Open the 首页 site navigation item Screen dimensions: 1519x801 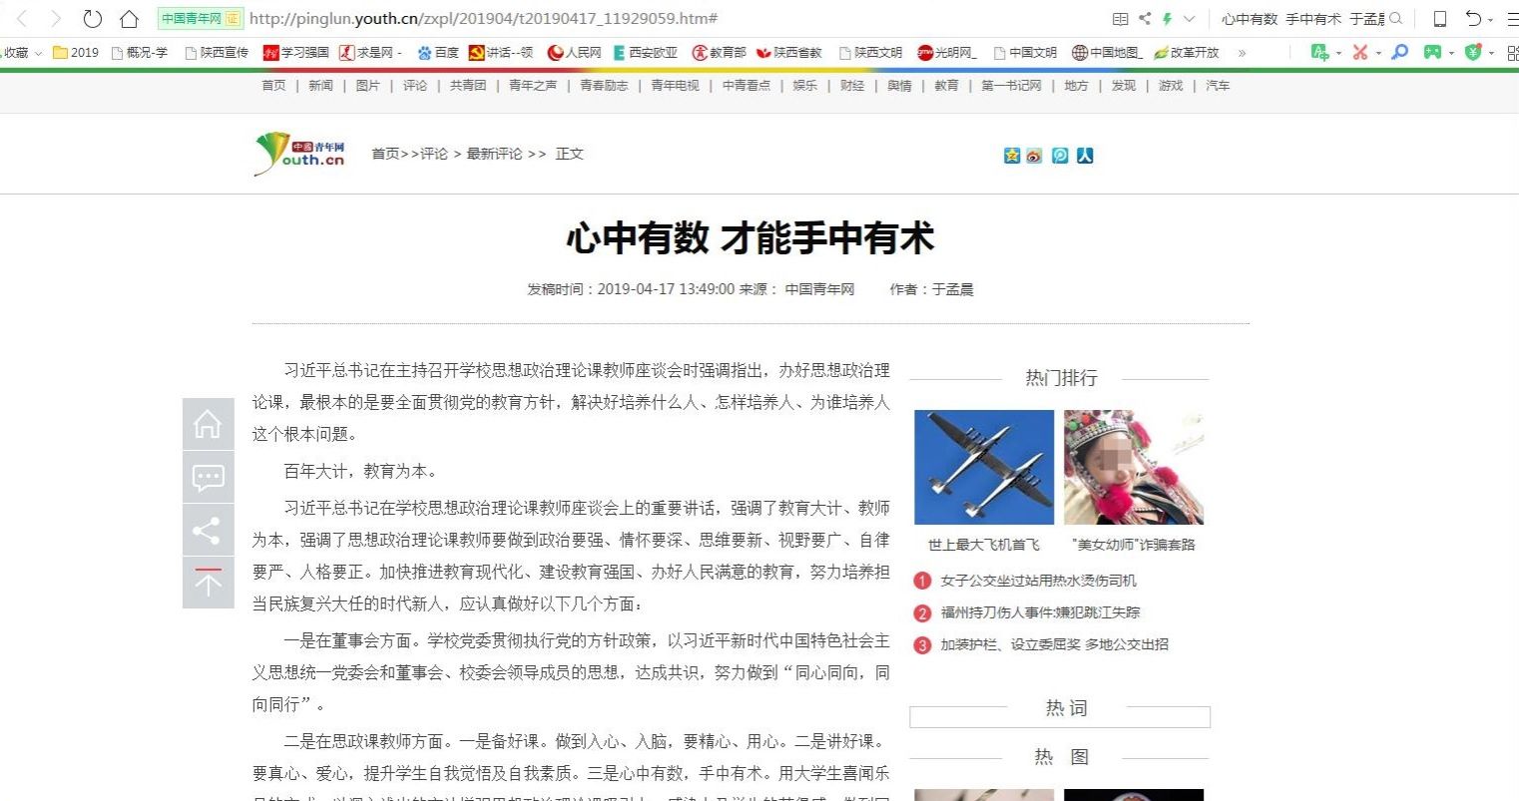point(273,86)
